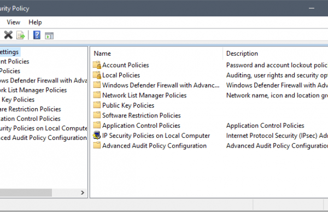Click the 'Auditing, user rights and security' description
Image resolution: width=328 pixels, height=212 pixels.
[x=277, y=75]
